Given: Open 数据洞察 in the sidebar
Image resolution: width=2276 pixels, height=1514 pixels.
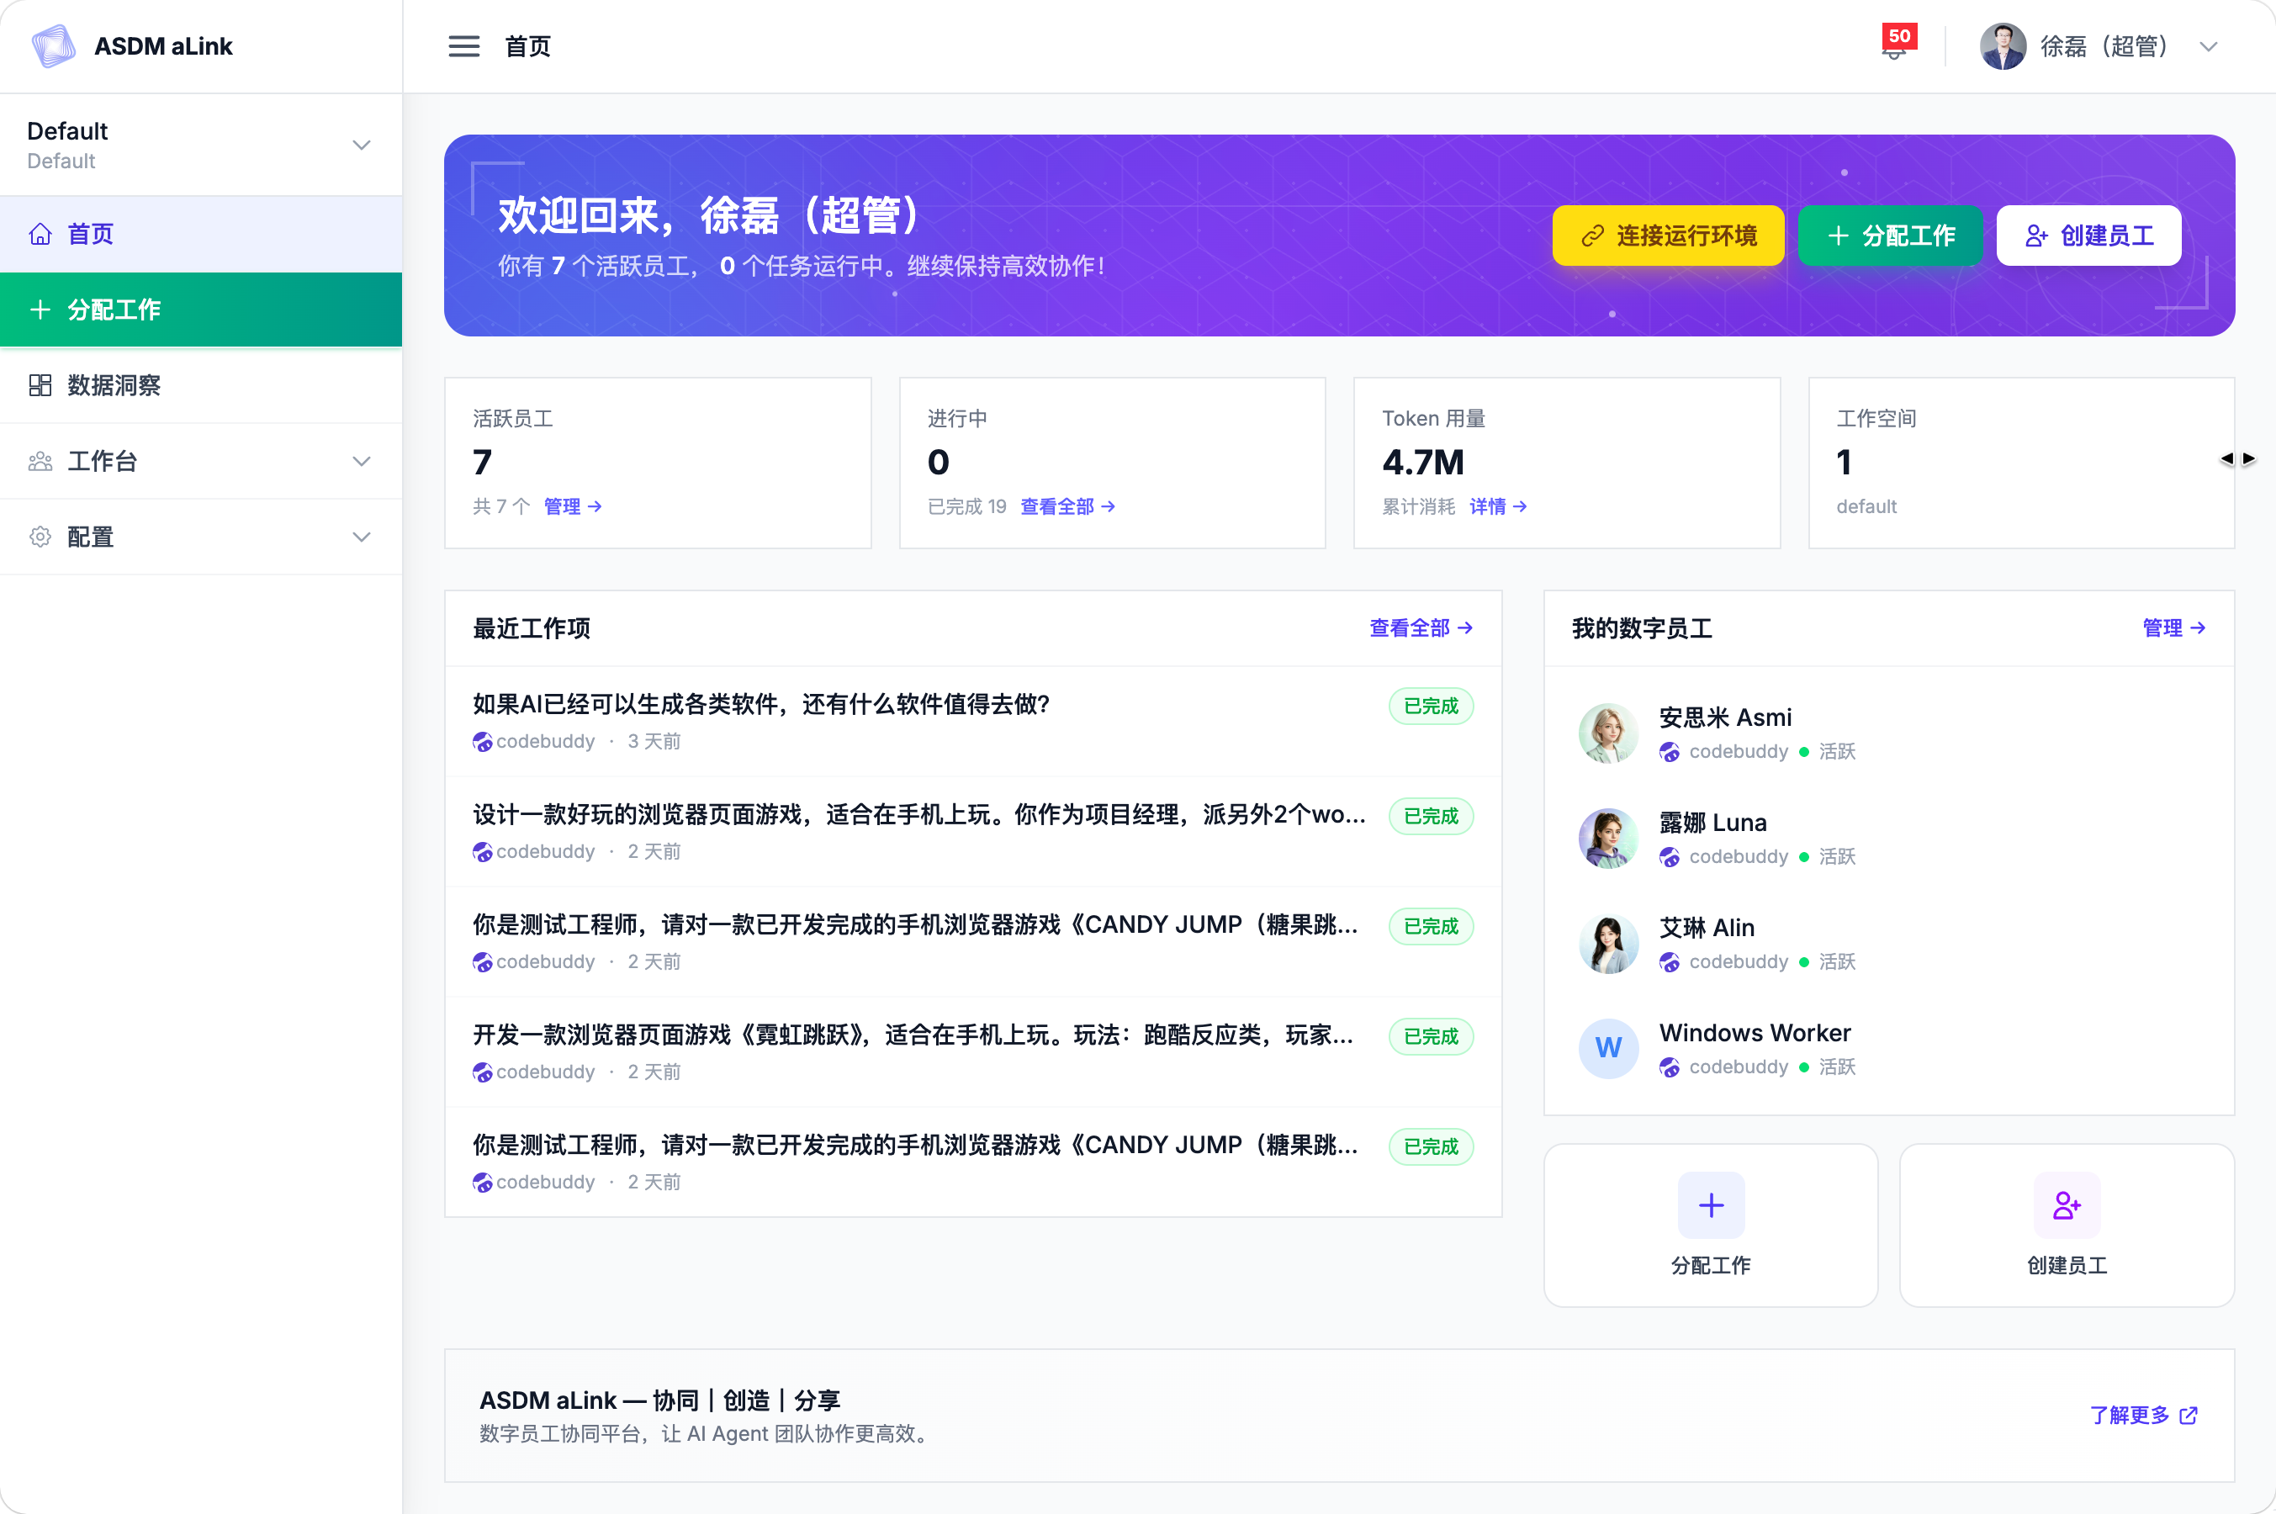Looking at the screenshot, I should coord(201,385).
